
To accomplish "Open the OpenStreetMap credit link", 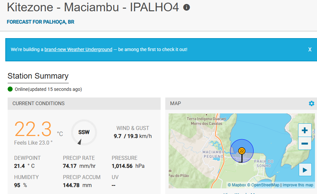I will click(x=263, y=185).
